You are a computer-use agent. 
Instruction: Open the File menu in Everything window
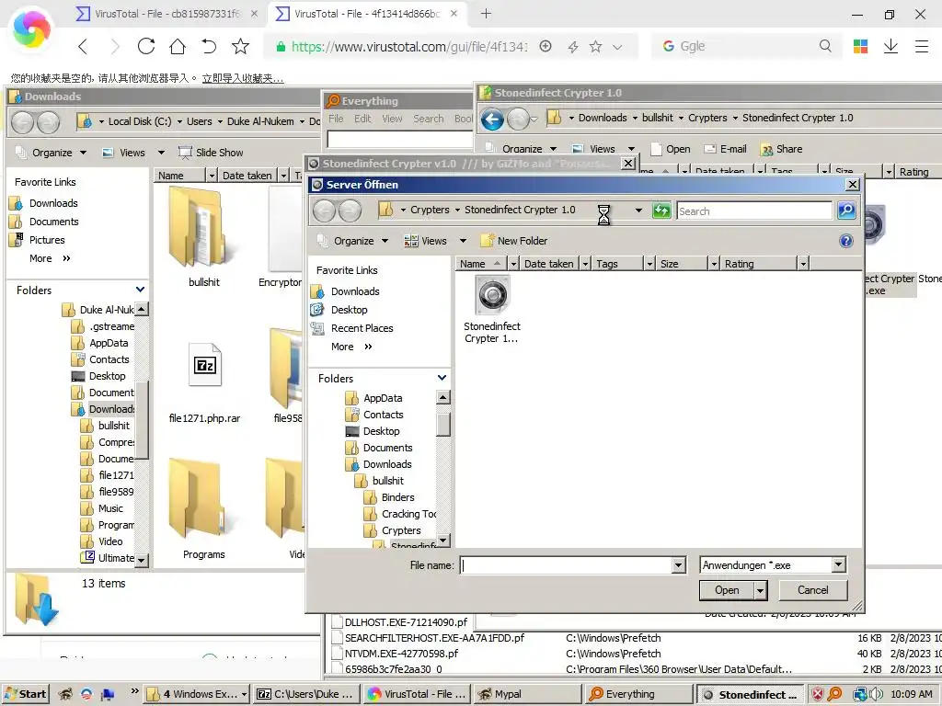click(x=336, y=119)
